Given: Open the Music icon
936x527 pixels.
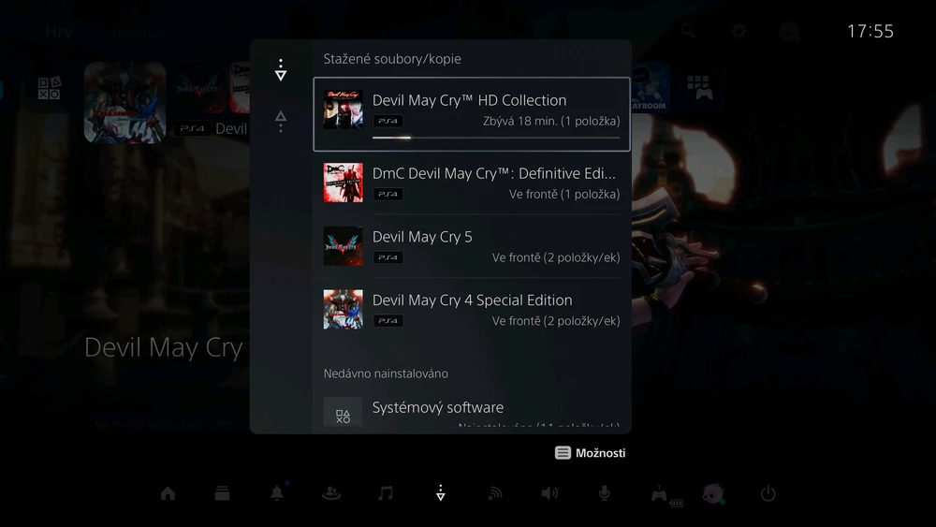Looking at the screenshot, I should (x=386, y=493).
